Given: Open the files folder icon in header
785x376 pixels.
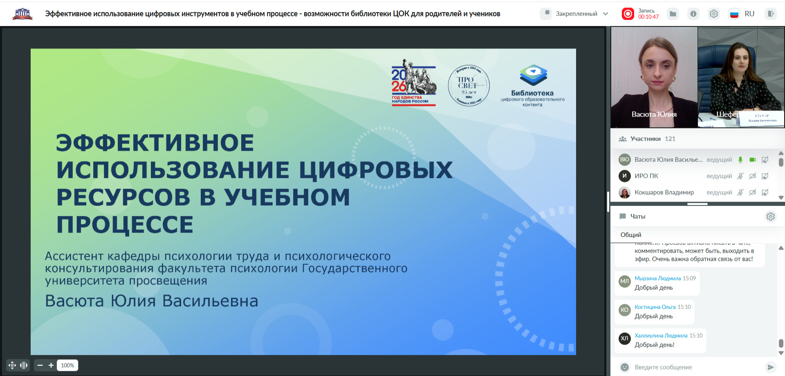Looking at the screenshot, I should pos(673,14).
